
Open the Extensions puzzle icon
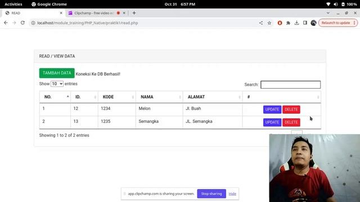pyautogui.click(x=288, y=23)
